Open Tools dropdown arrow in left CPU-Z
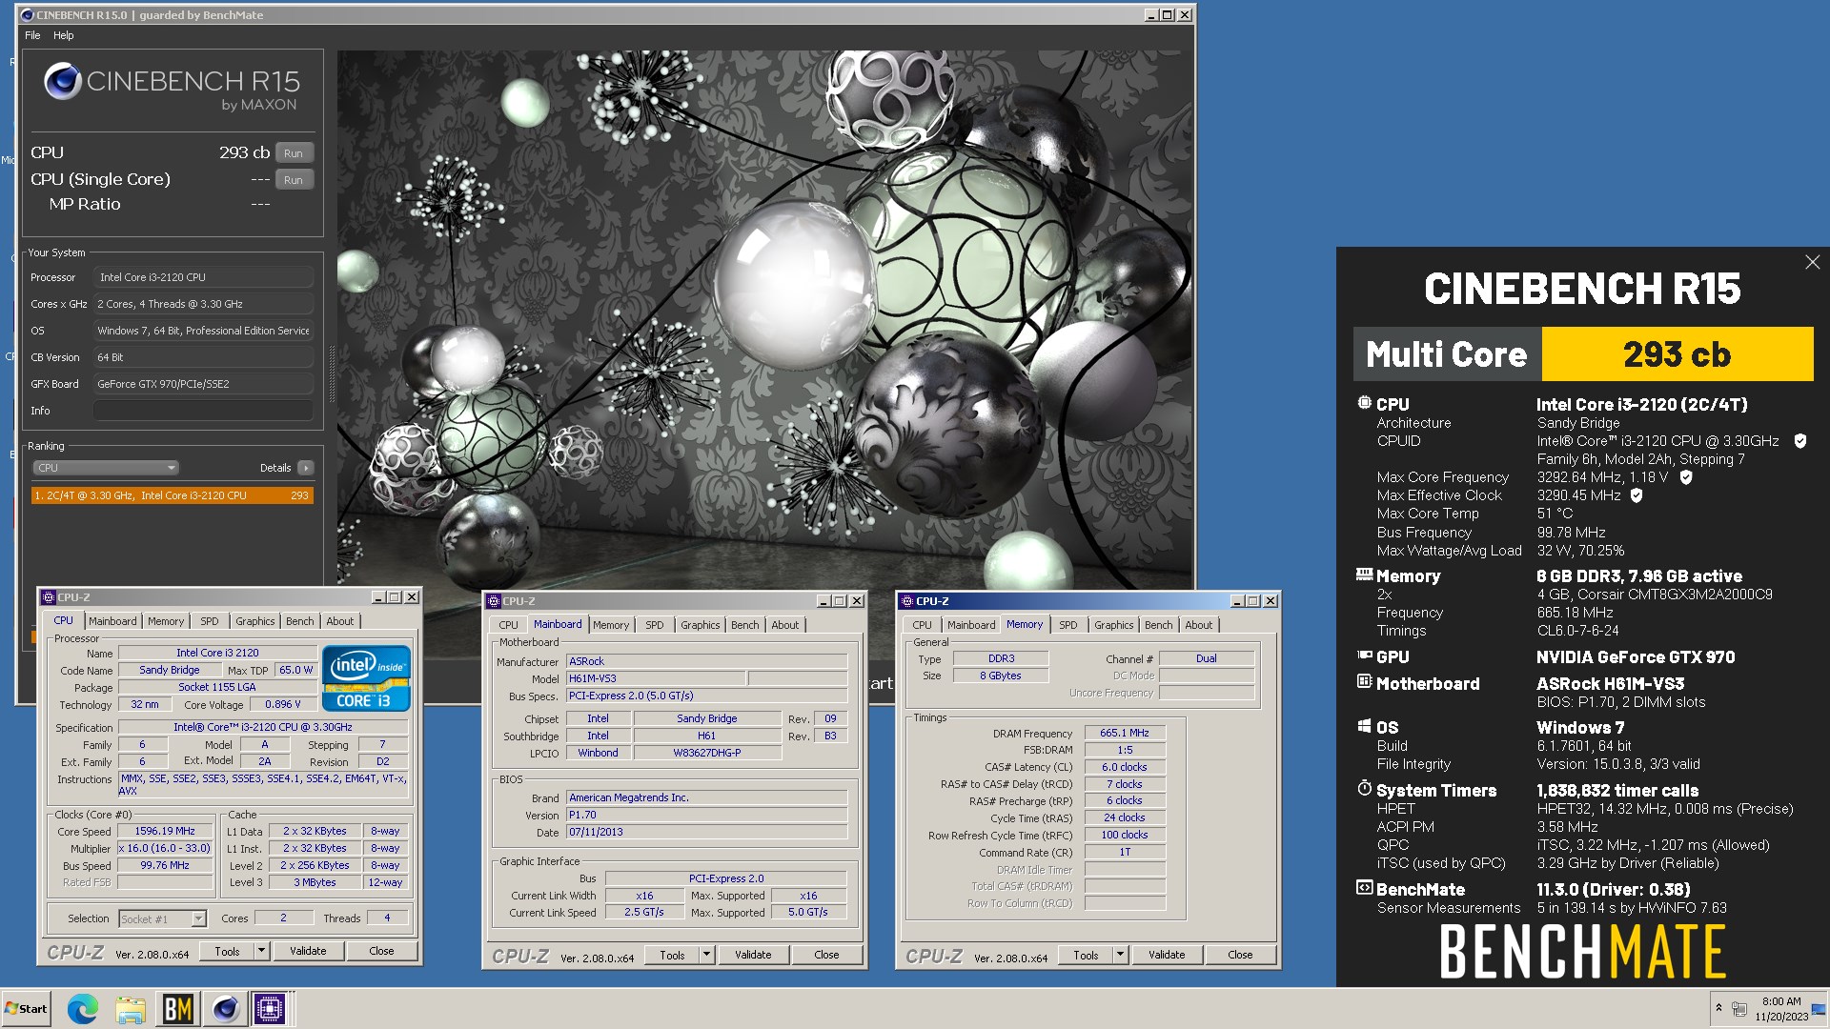This screenshot has height=1029, width=1830. (261, 951)
